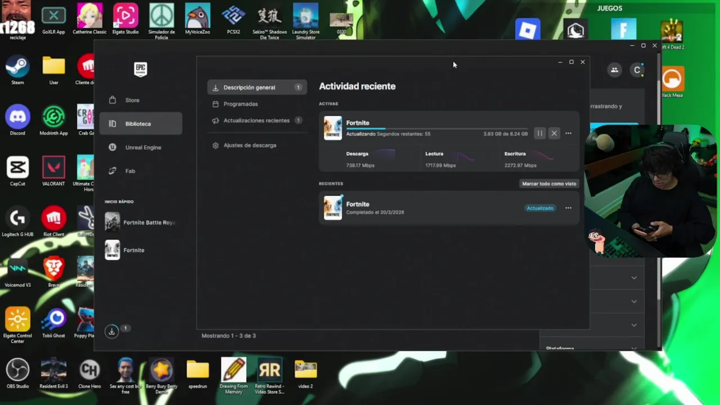Select the Steam desktop icon

[17, 70]
